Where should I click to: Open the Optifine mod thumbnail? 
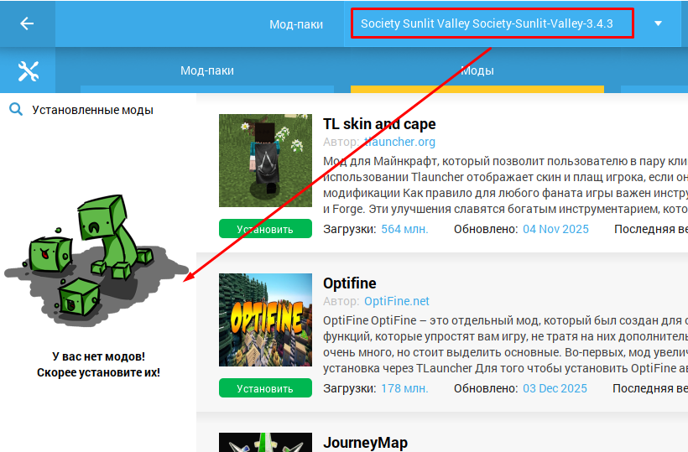[x=265, y=320]
